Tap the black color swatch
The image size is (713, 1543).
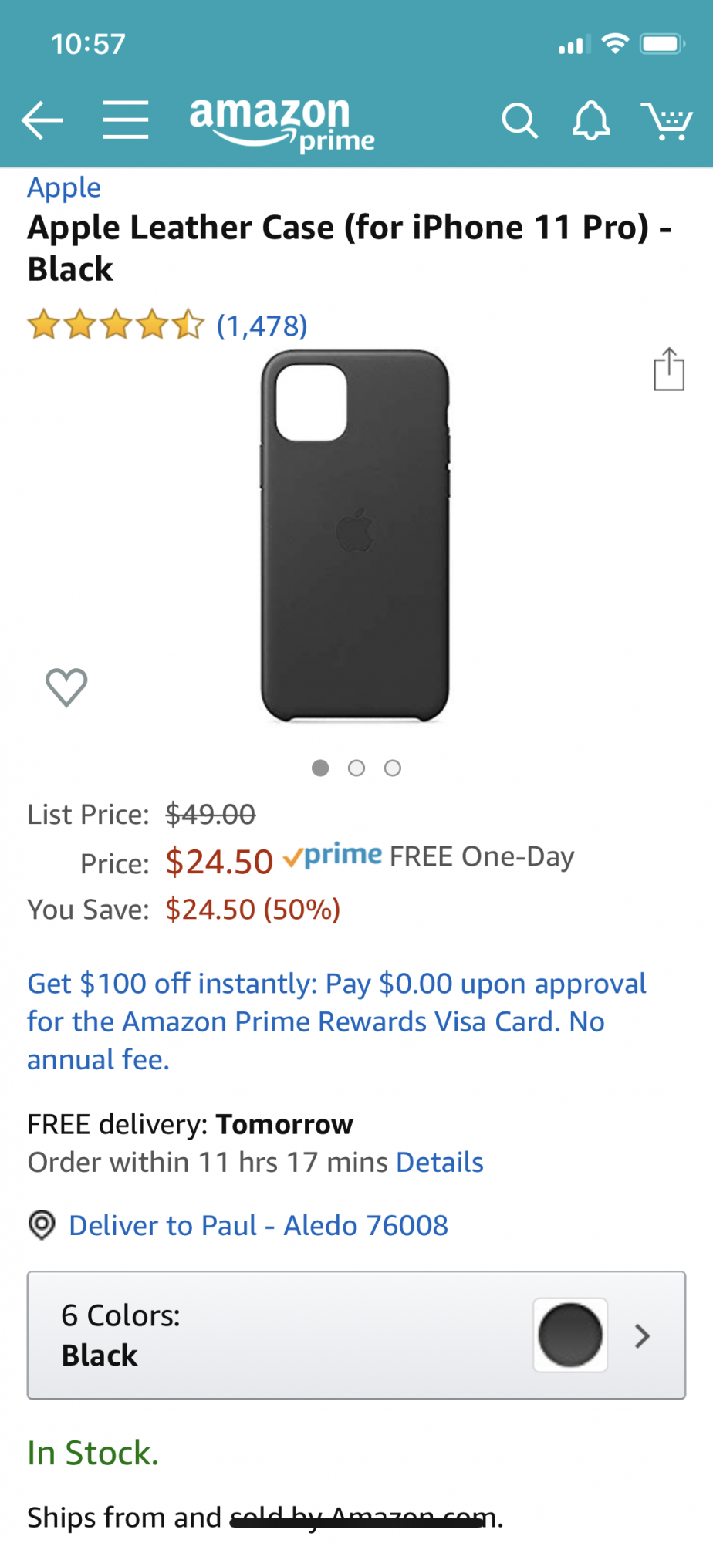click(x=570, y=1335)
